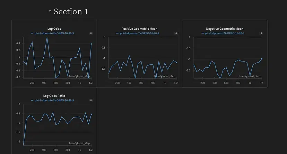Screen dimensions: 287x154
Task: Click the Negative Geometric Mean chart title
Action: coord(225,29)
